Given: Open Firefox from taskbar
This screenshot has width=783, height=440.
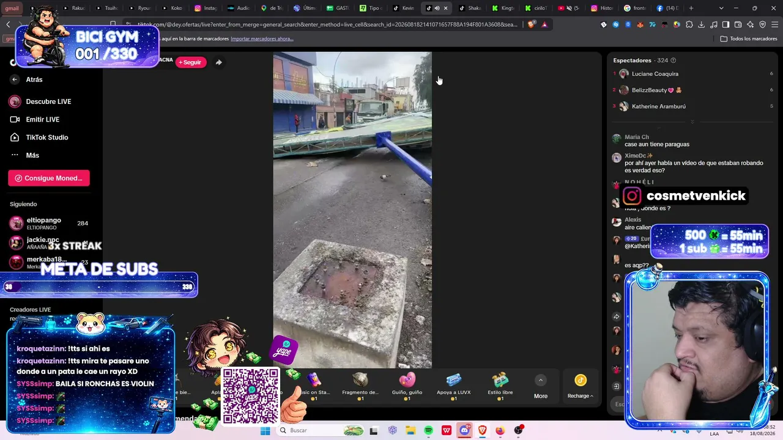Looking at the screenshot, I should [x=500, y=430].
